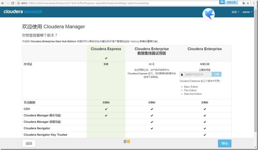Click 核心功能 checkmark in Cloudera Express column
This screenshot has width=258, height=150.
(106, 116)
